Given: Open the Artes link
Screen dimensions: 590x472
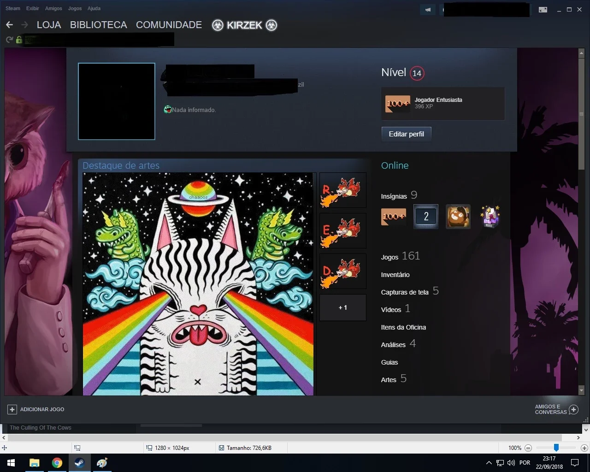Looking at the screenshot, I should pyautogui.click(x=389, y=380).
